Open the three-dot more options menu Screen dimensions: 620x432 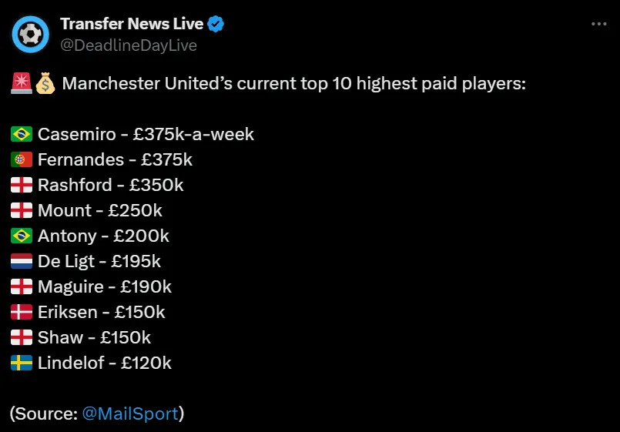click(x=598, y=24)
